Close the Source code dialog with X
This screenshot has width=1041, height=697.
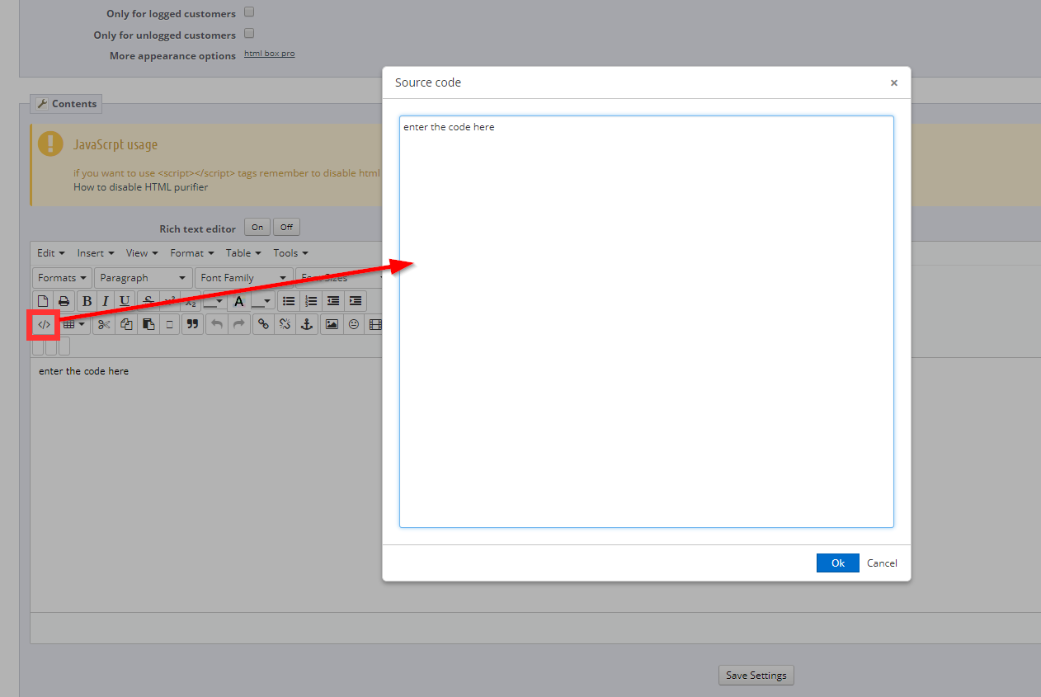coord(893,82)
